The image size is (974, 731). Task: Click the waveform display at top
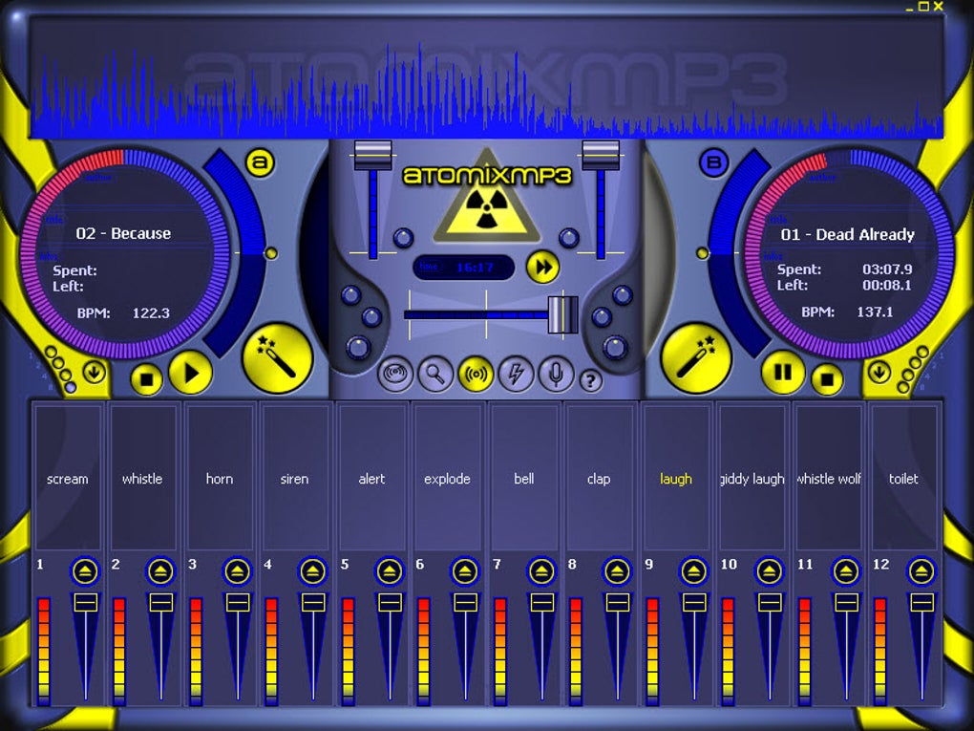[486, 77]
